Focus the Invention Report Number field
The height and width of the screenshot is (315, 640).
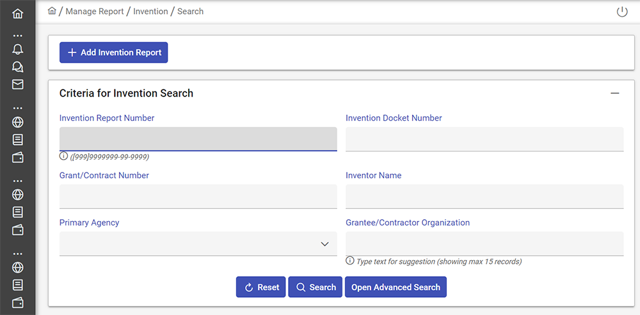point(198,139)
